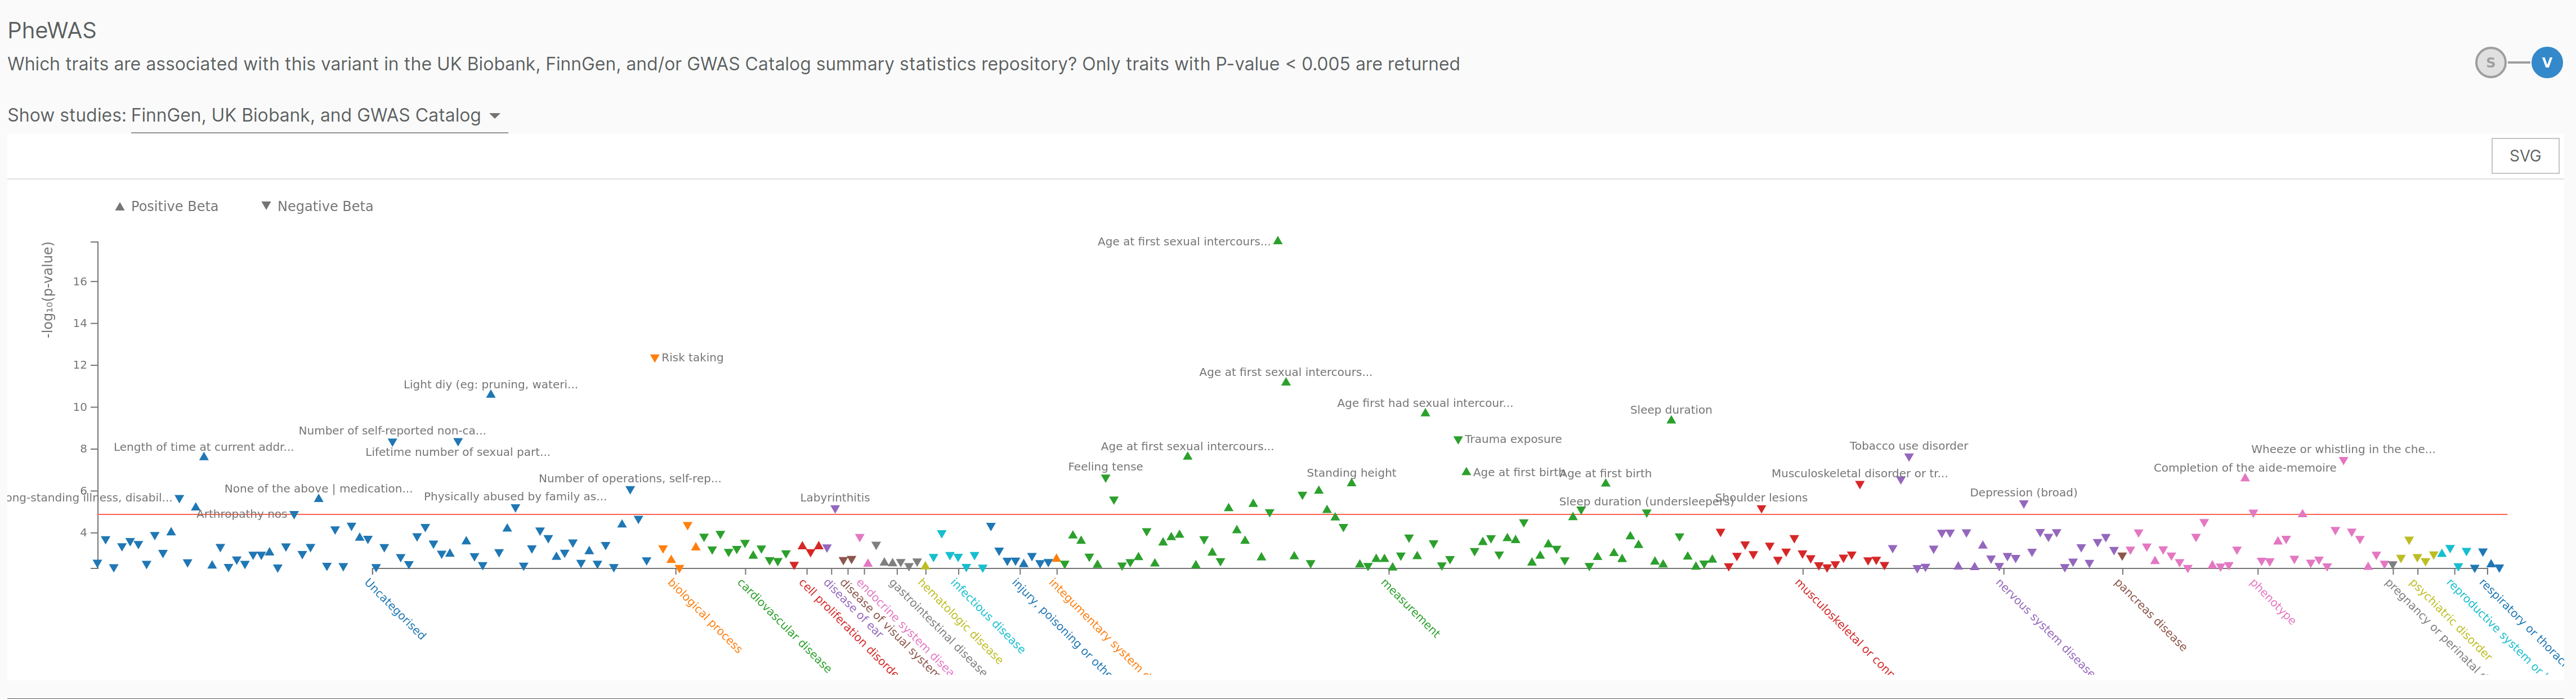Click the Labyrinthitis text label
This screenshot has width=2576, height=699.
click(835, 498)
